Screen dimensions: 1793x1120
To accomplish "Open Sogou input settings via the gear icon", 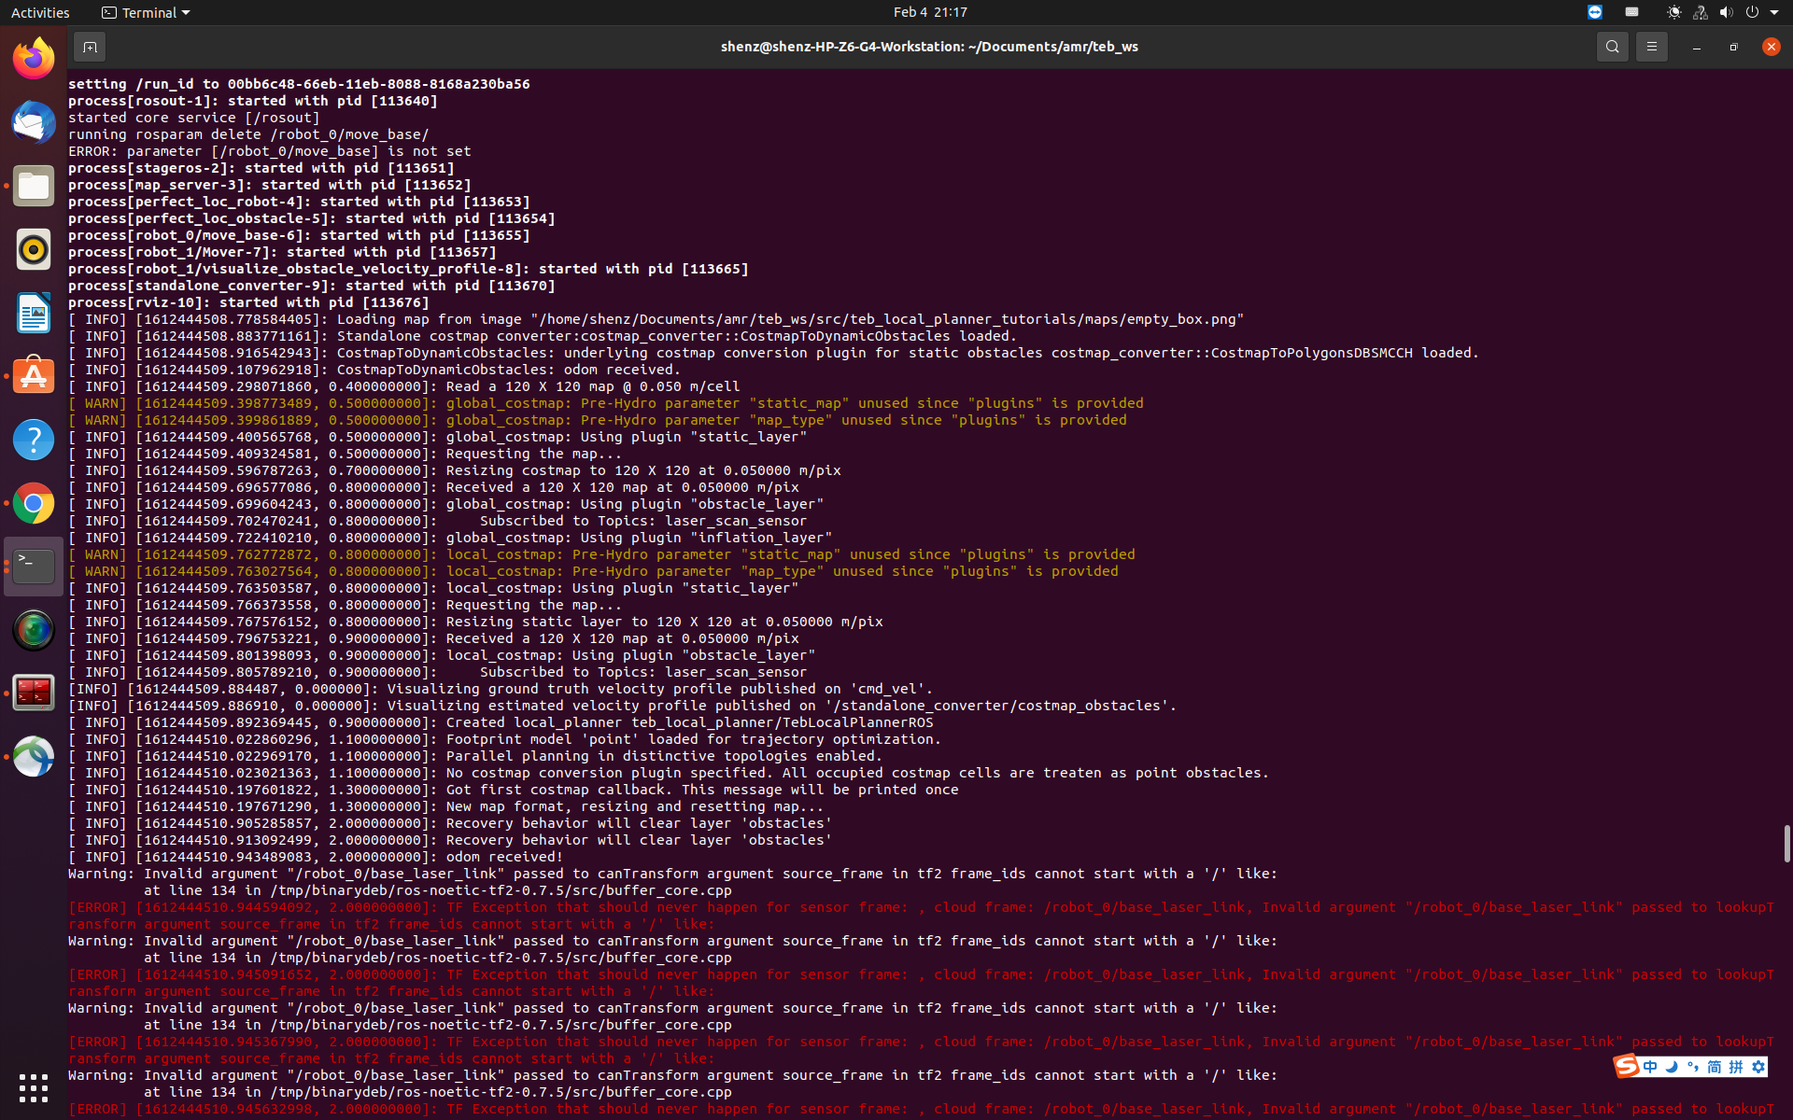I will point(1760,1067).
